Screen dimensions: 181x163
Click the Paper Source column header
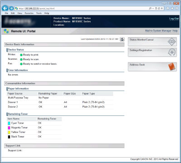pyautogui.click(x=15, y=94)
